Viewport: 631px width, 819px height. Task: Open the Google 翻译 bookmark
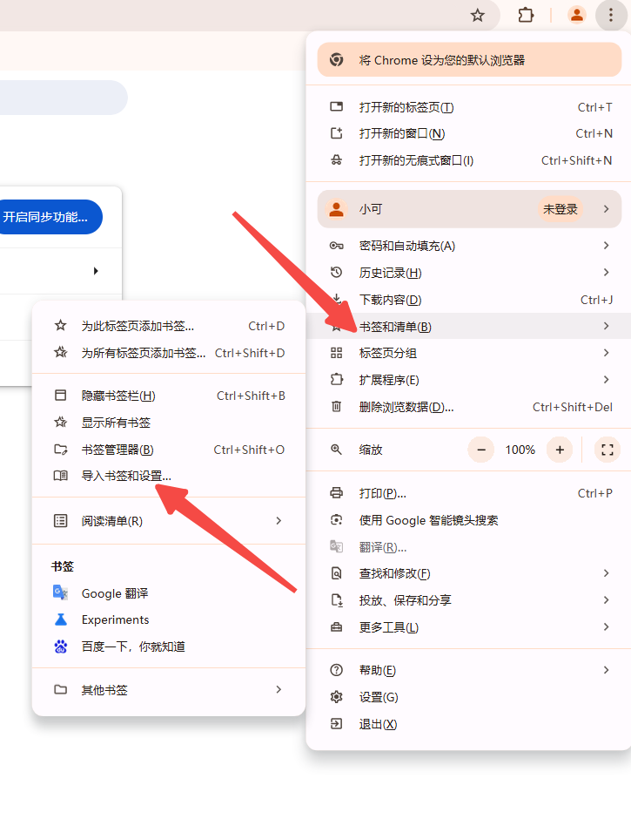click(114, 593)
